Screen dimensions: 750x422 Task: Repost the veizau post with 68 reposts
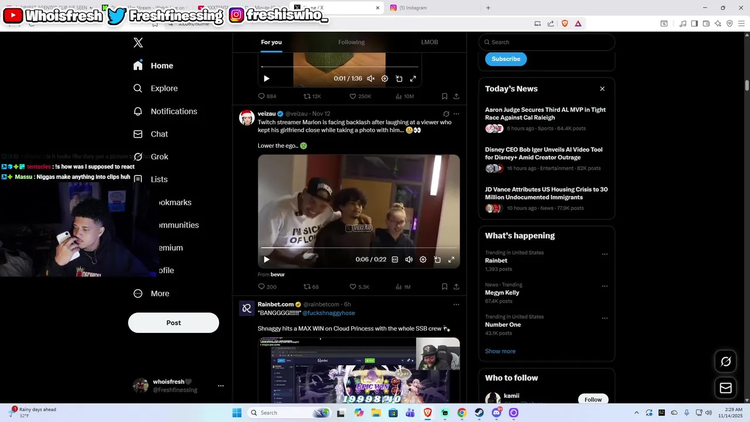pos(311,287)
